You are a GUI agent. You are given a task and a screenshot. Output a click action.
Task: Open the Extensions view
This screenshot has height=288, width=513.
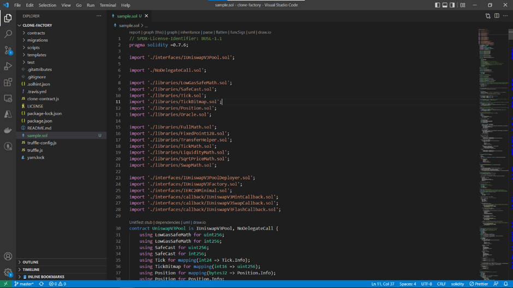pos(8,82)
